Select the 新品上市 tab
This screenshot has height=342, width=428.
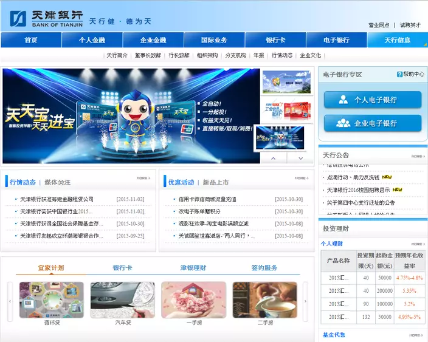pos(215,182)
